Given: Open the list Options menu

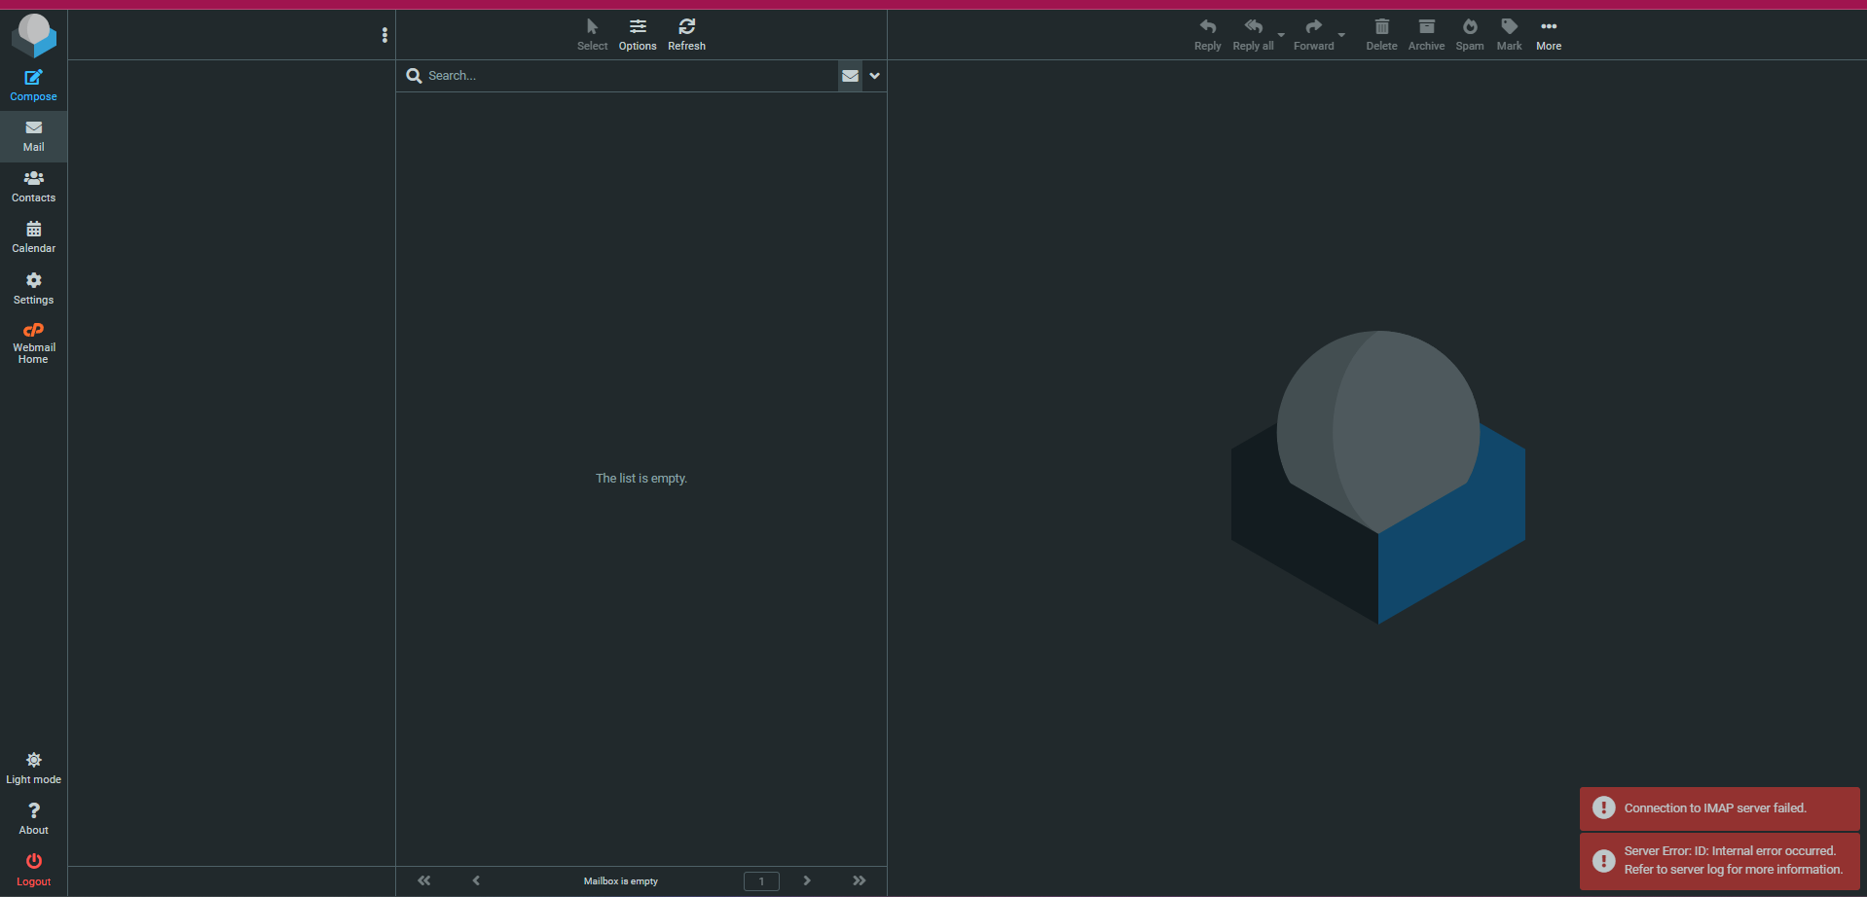Looking at the screenshot, I should [x=638, y=33].
